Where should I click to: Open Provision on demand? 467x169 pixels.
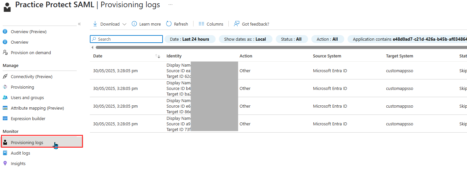(x=31, y=53)
